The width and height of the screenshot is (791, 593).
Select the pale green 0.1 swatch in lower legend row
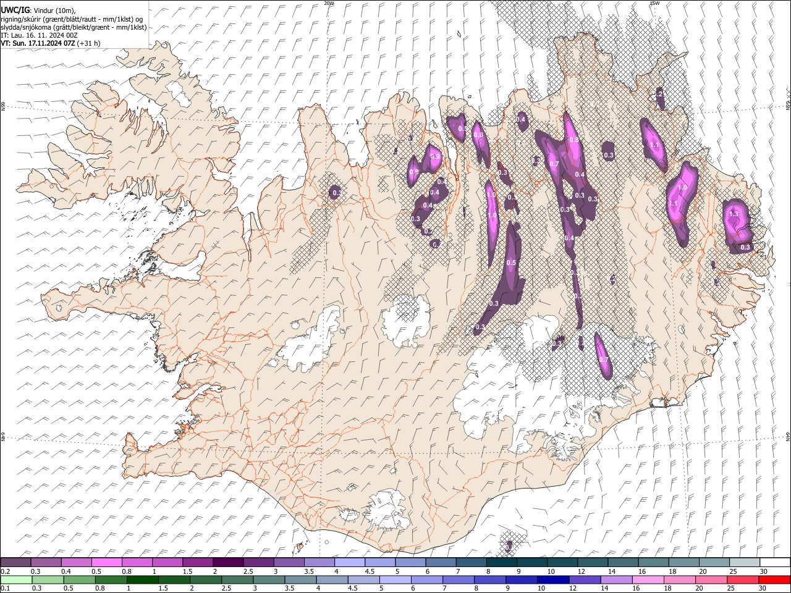[16, 580]
